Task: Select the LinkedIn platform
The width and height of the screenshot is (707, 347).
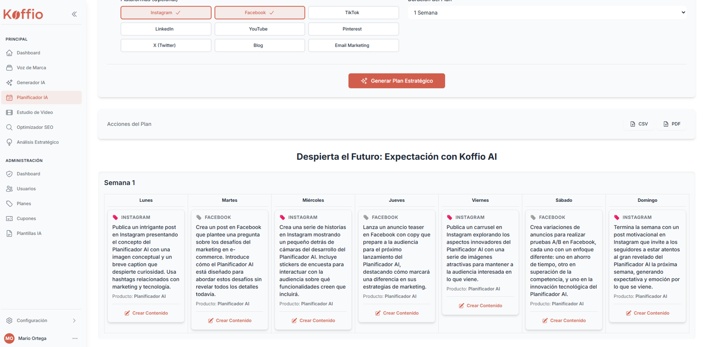Action: pos(166,29)
